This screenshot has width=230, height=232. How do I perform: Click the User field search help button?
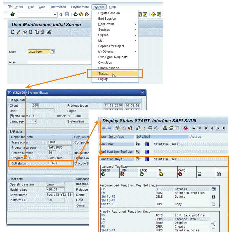52,52
